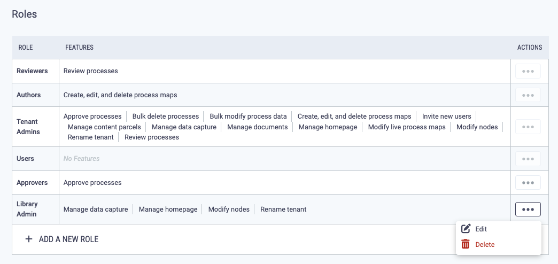The height and width of the screenshot is (264, 558).
Task: Click the red trash Delete icon
Action: click(466, 244)
